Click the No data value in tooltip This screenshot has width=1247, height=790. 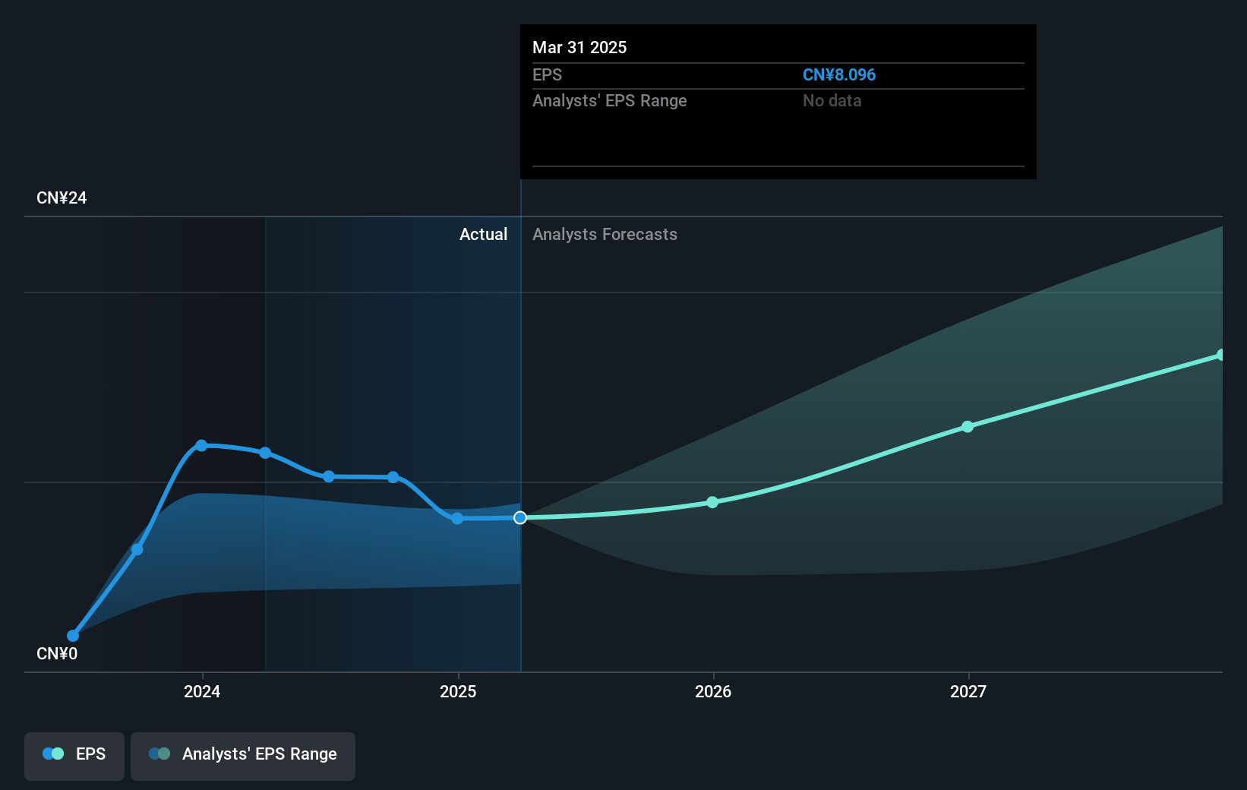tap(832, 101)
